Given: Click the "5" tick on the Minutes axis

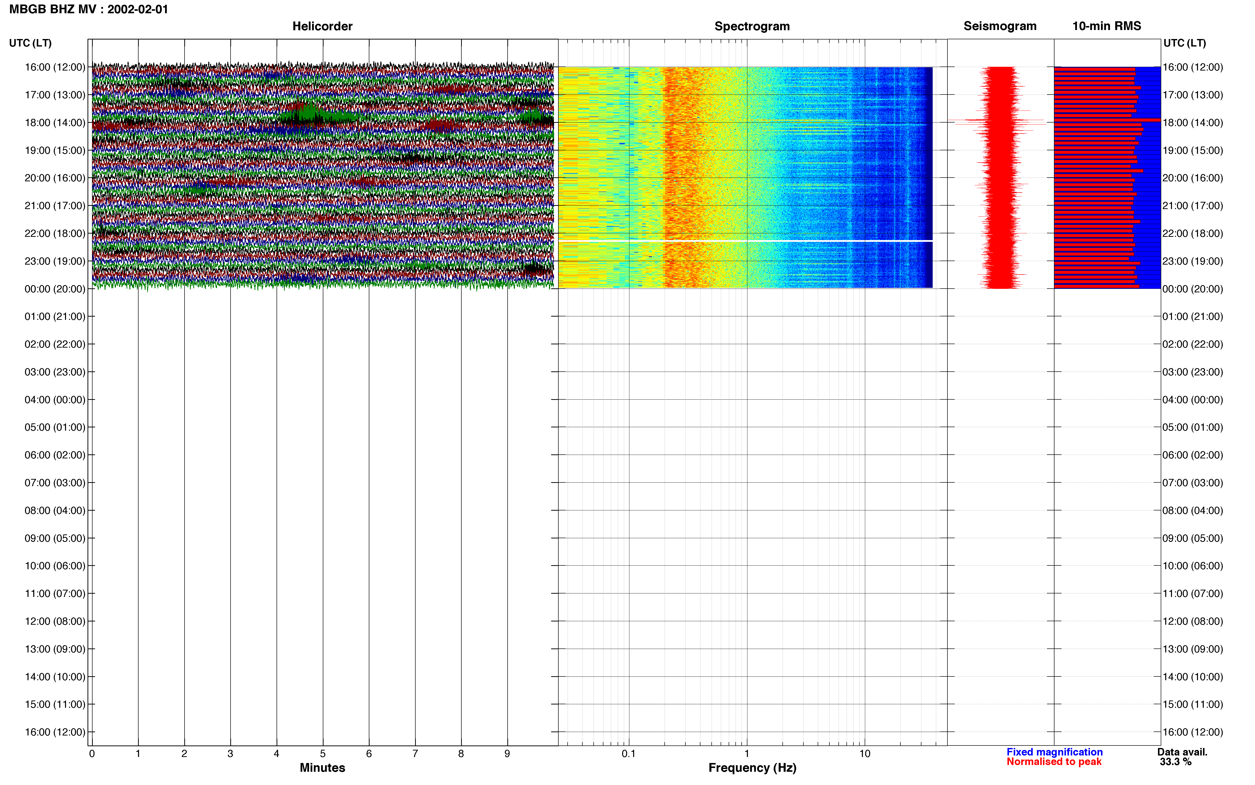Looking at the screenshot, I should (323, 753).
